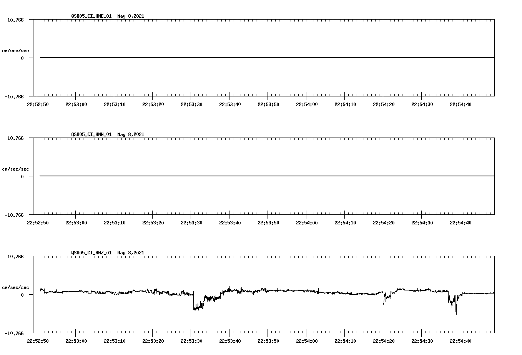Viewport: 522px width, 355px height.
Task: Click the cm/sec/sec unit label of bottom trace
Action: [x=15, y=287]
